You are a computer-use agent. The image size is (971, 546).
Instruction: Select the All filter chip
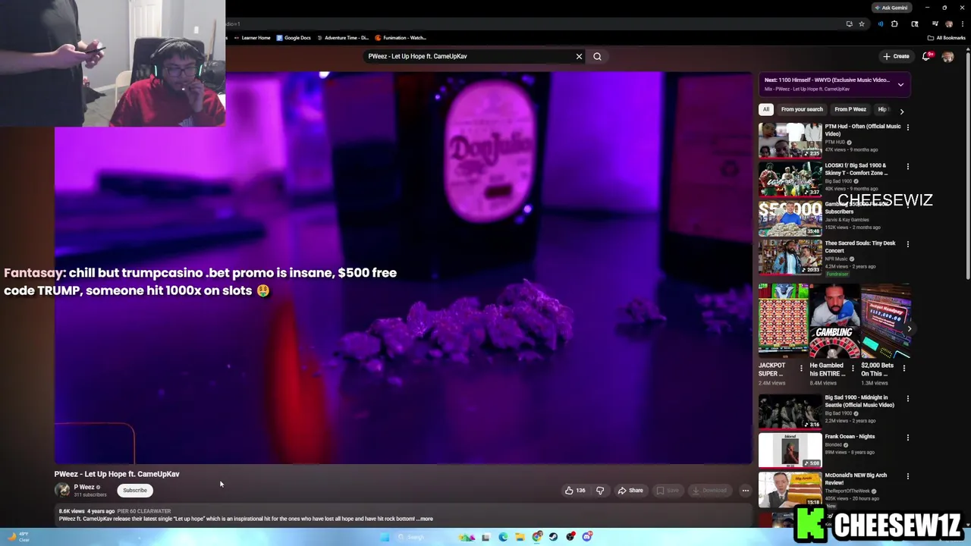[766, 109]
